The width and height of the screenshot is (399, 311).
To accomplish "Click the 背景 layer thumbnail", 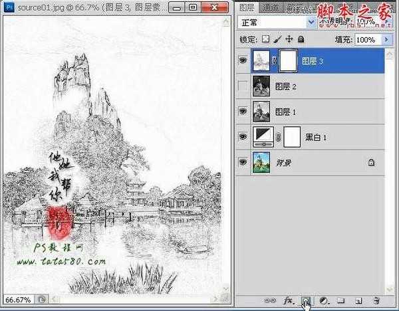I will click(x=261, y=162).
